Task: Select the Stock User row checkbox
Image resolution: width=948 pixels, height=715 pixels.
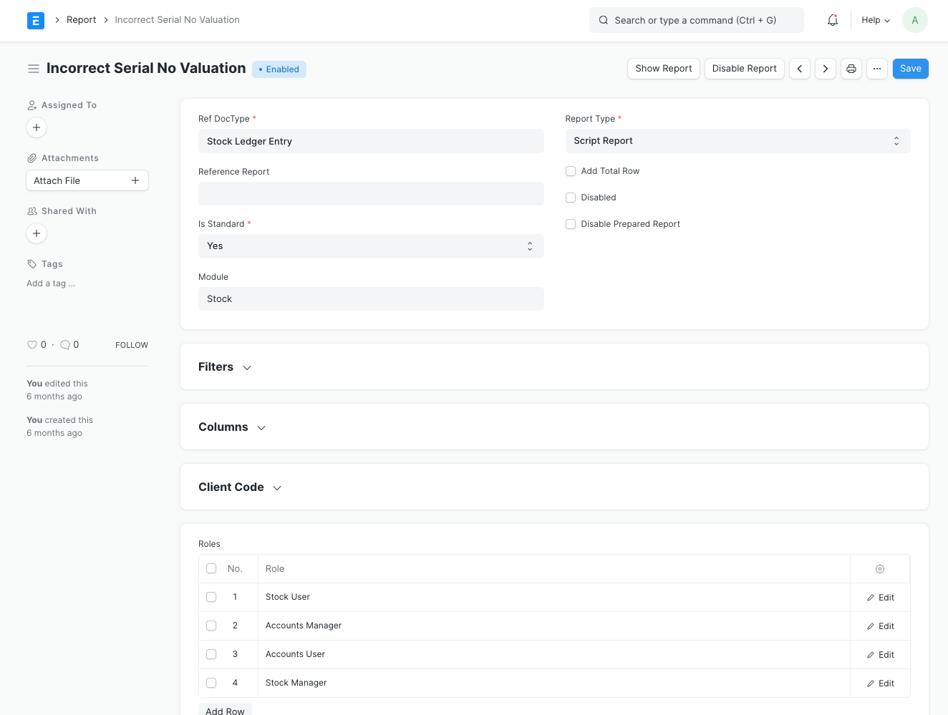Action: tap(211, 596)
